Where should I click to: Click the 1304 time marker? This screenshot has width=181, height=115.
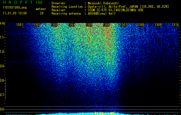point(72,25)
